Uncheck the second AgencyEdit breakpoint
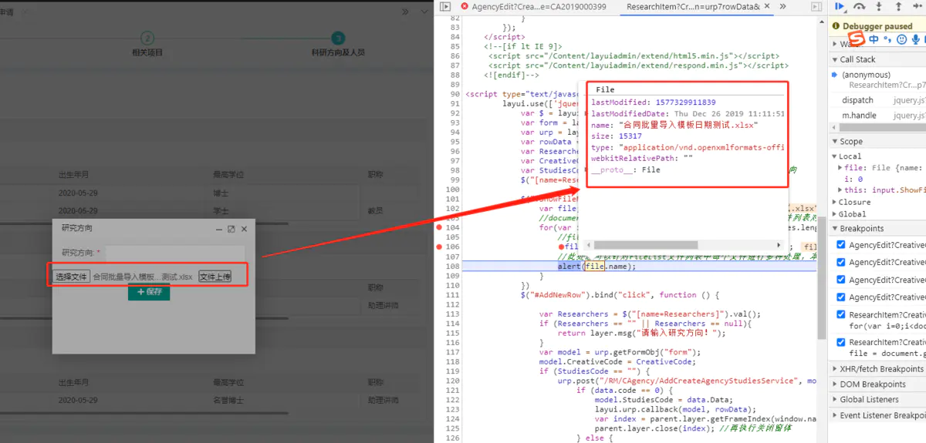 point(841,262)
